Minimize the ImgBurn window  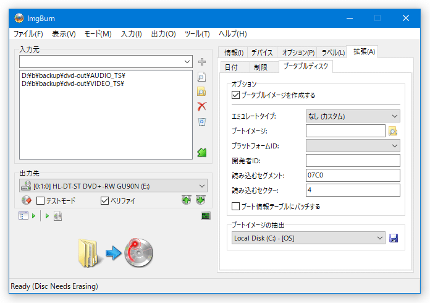[350, 18]
